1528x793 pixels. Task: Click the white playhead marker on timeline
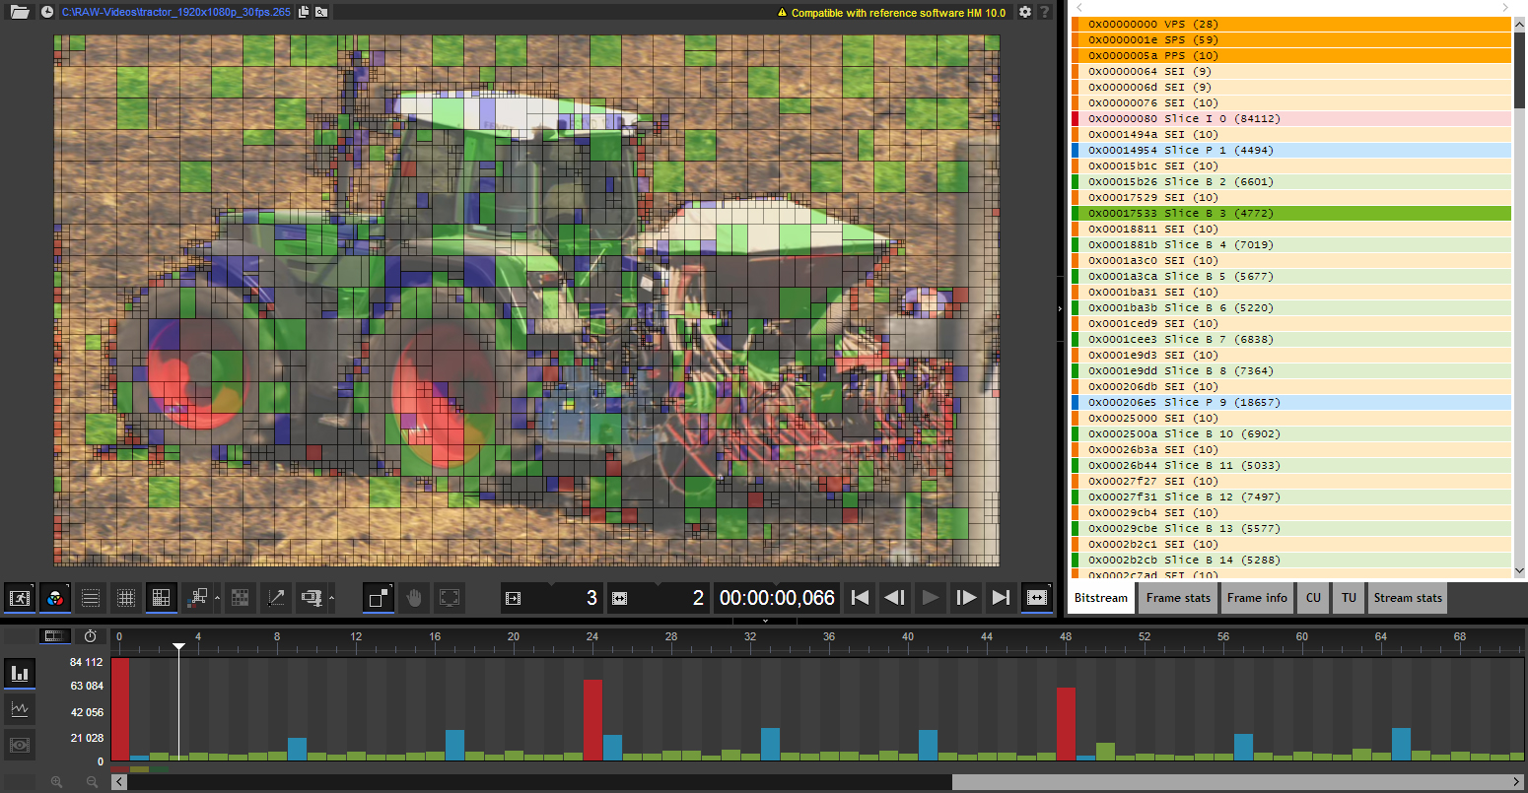coord(178,646)
